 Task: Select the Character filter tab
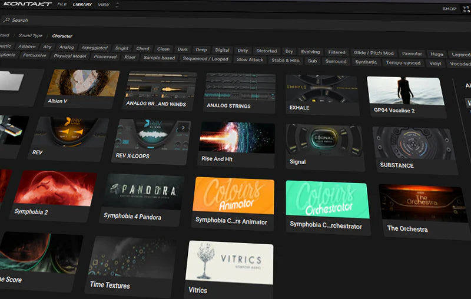62,36
